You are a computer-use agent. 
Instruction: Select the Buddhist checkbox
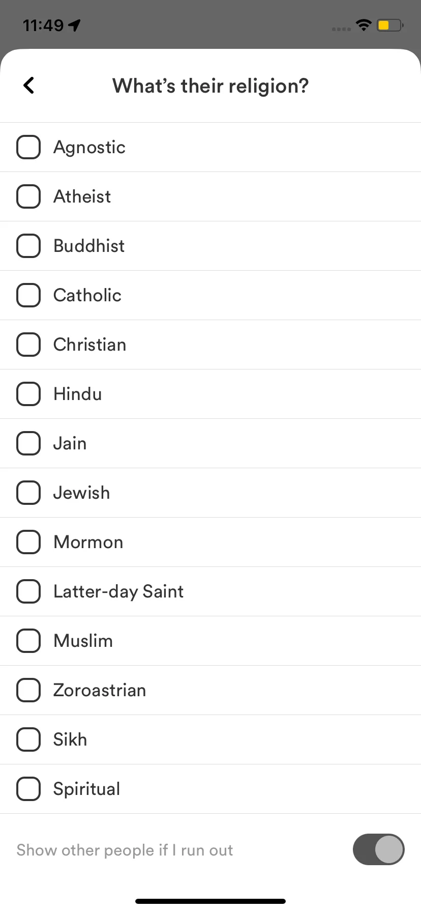[x=28, y=246]
